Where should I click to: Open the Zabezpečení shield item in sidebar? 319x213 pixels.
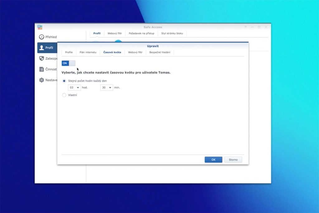(48, 58)
